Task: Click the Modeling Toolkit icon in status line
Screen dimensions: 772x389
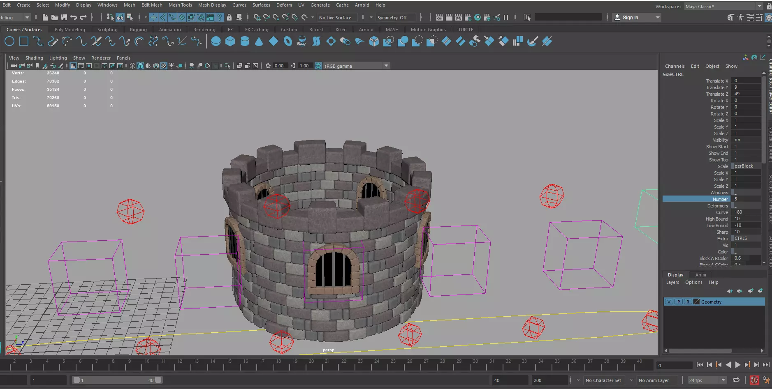Action: [x=731, y=17]
